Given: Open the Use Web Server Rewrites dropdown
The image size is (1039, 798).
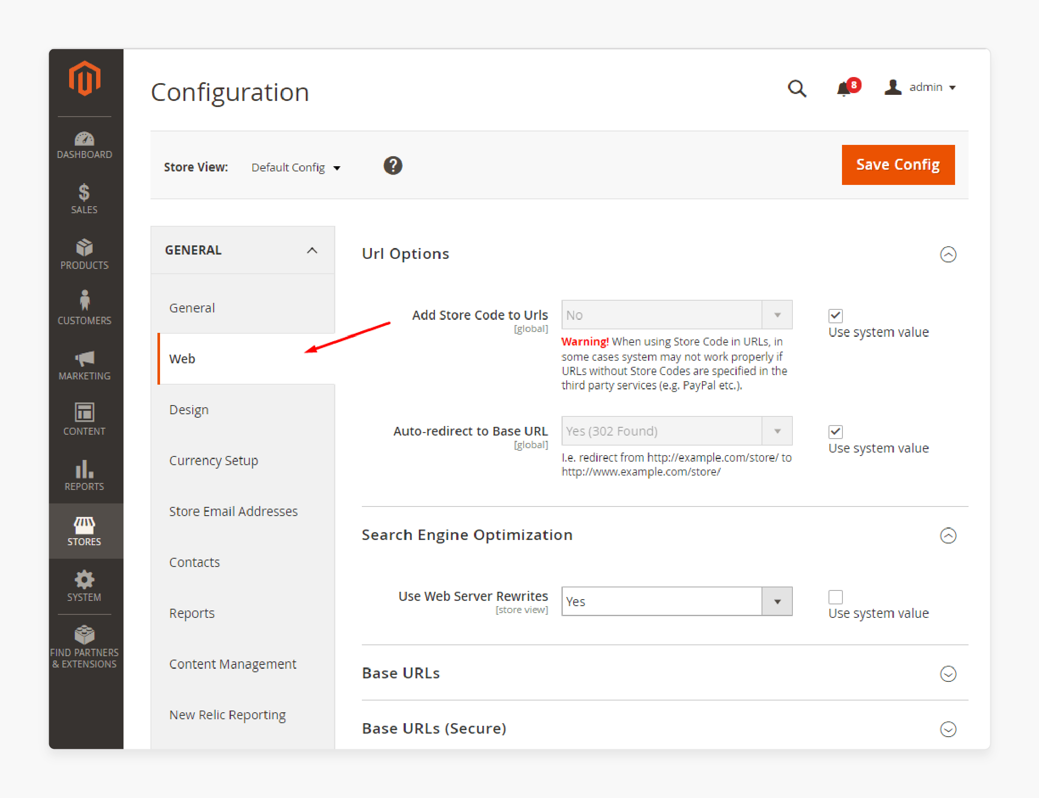Looking at the screenshot, I should [677, 601].
